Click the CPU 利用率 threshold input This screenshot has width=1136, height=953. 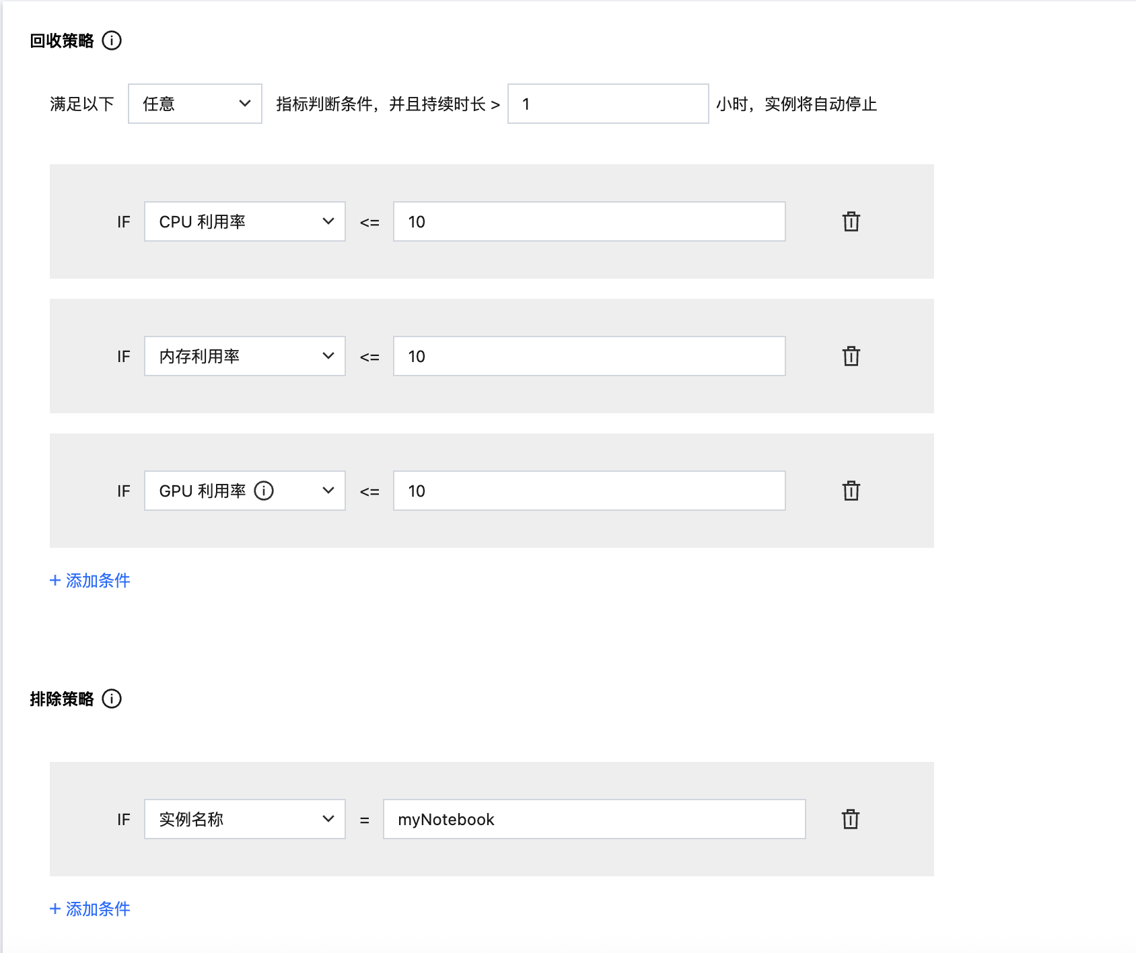pos(589,221)
